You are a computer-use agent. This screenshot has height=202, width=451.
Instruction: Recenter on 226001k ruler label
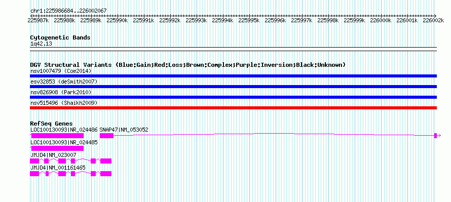[407, 20]
